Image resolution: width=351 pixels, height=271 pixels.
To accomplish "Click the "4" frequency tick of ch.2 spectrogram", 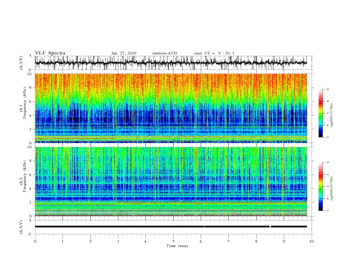I will pyautogui.click(x=31, y=189).
